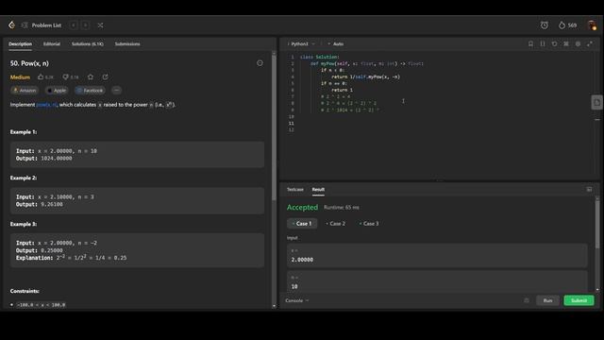Click the result panel vertical scrollbar
604x340 pixels.
click(x=597, y=225)
